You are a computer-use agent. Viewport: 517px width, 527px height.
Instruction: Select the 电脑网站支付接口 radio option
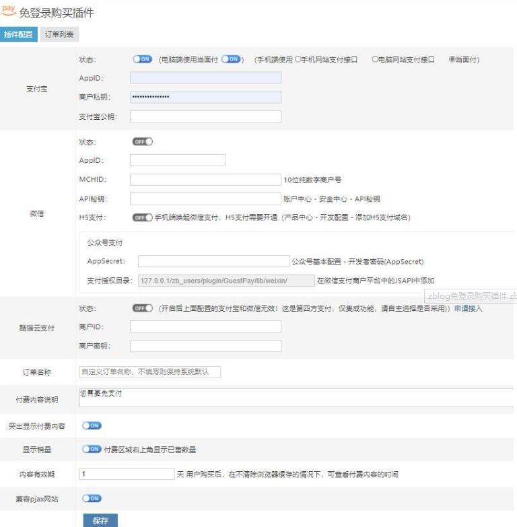coord(375,59)
